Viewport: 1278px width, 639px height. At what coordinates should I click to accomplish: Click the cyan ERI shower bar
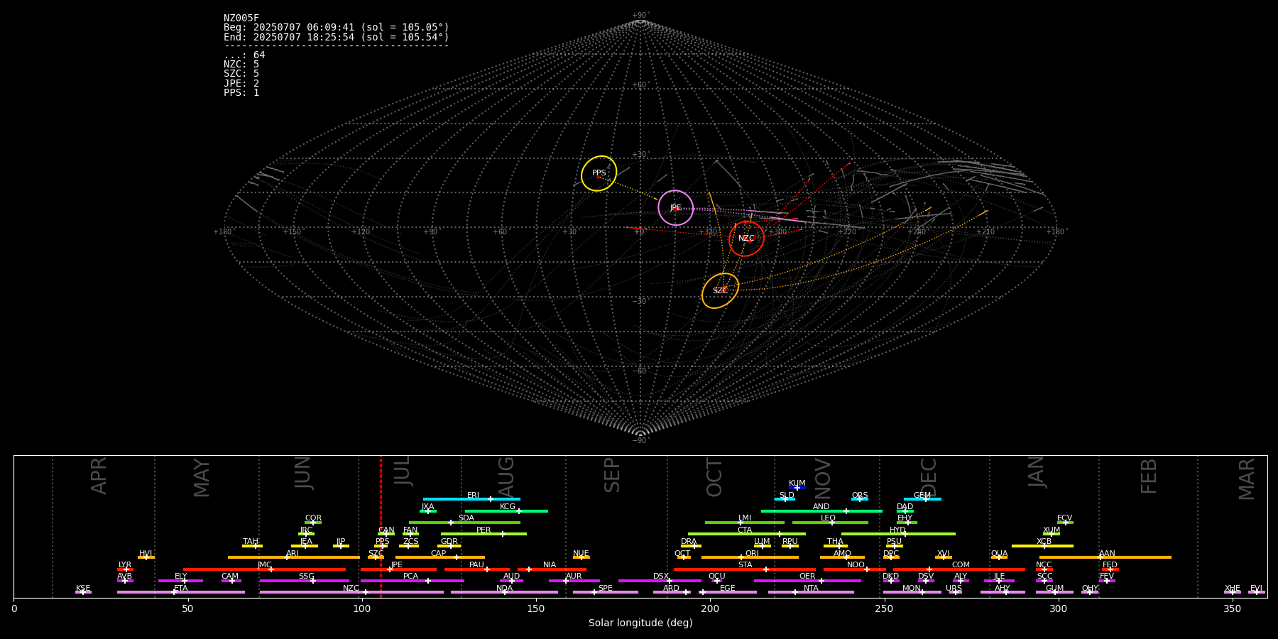click(x=471, y=499)
